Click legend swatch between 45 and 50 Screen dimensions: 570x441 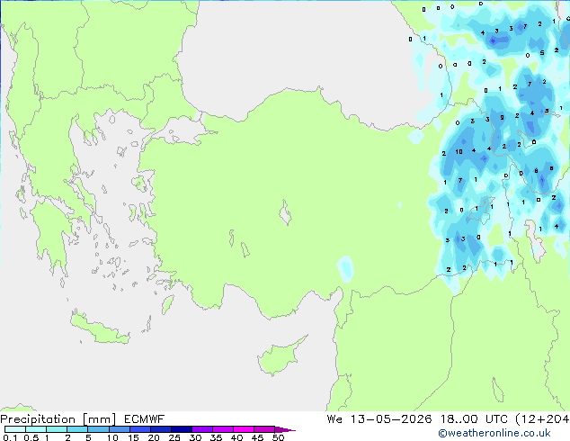point(264,429)
